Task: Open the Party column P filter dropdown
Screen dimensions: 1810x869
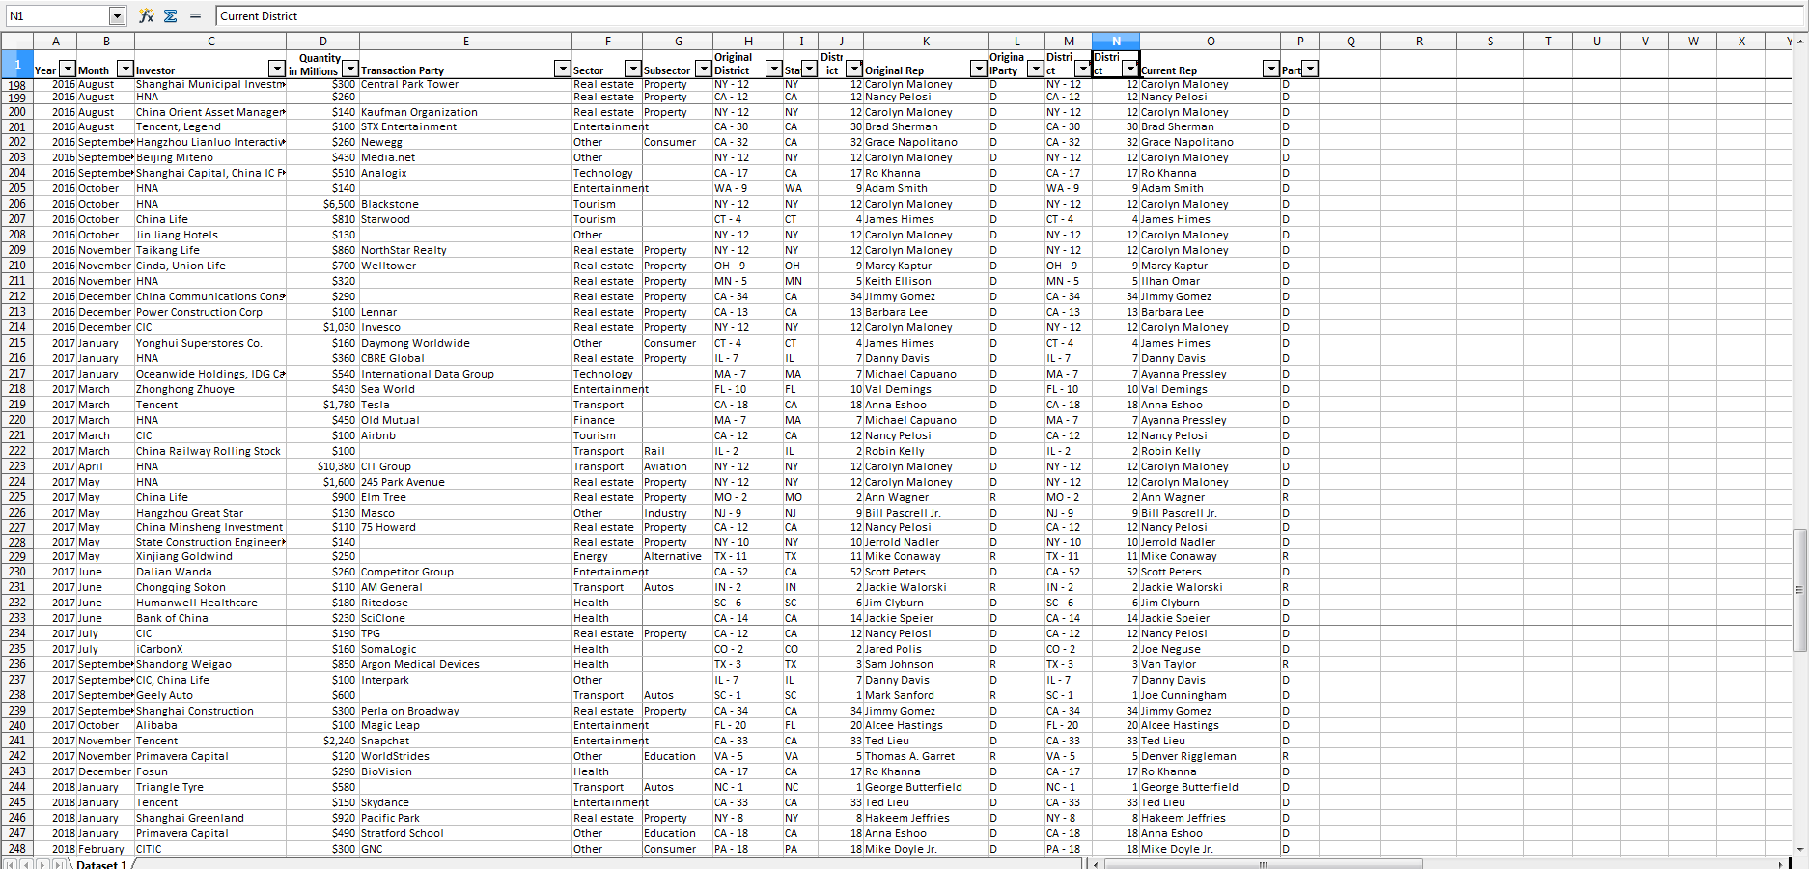Action: [x=1310, y=69]
